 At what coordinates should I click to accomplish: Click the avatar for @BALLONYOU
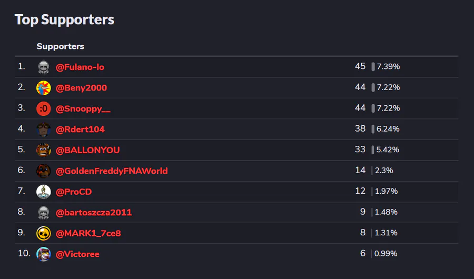[43, 150]
